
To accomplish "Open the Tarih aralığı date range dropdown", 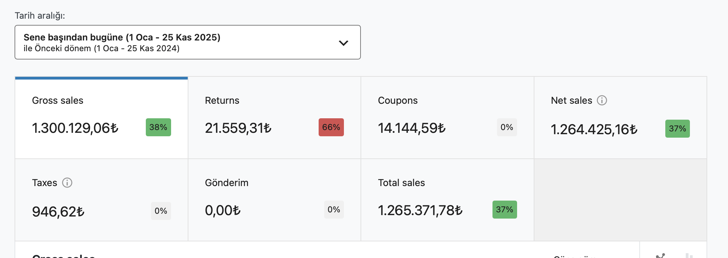I will (188, 42).
